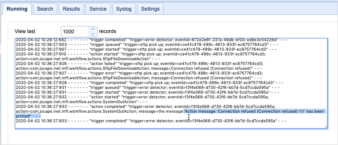
Task: Click the 10:36:27:903 "trigger queued" sftp line
Action: (x=147, y=45)
